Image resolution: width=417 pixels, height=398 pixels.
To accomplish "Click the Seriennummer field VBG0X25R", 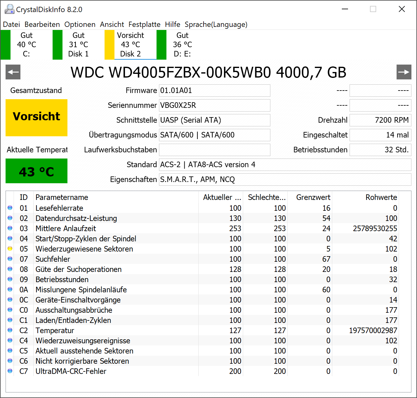I will click(x=215, y=105).
